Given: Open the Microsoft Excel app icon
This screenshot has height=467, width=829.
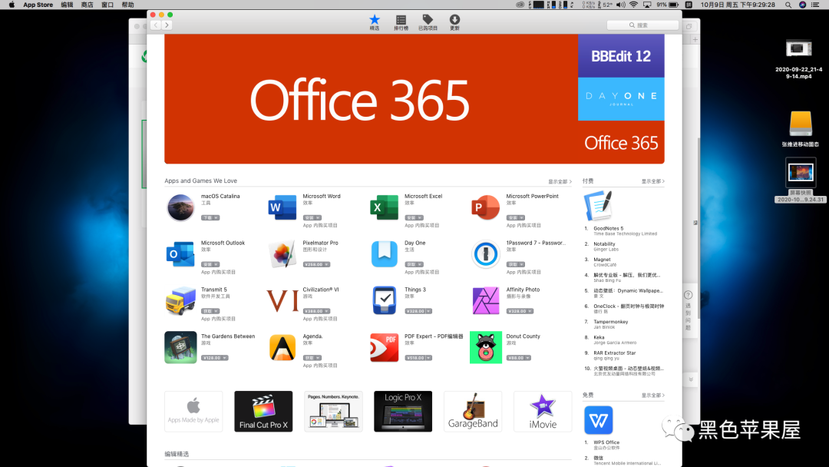Looking at the screenshot, I should point(384,207).
